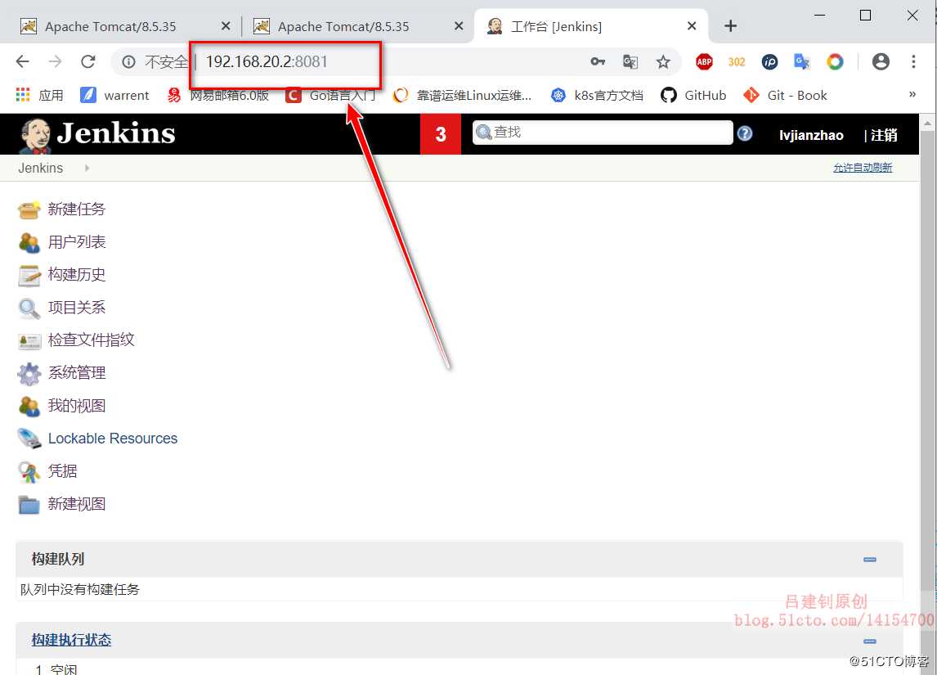Viewport: 937px width, 675px height.
Task: Open the GitHub bookmark
Action: click(x=693, y=95)
